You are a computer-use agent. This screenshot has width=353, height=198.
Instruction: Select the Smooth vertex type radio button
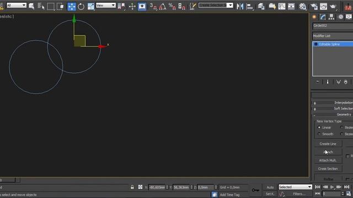(x=319, y=134)
